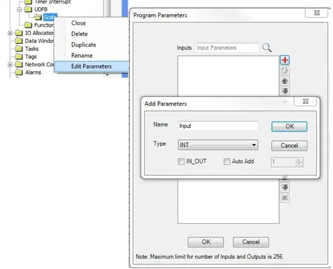Screen dimensions: 333x269
Task: Click the lower empty parameters list box
Action: (228, 201)
